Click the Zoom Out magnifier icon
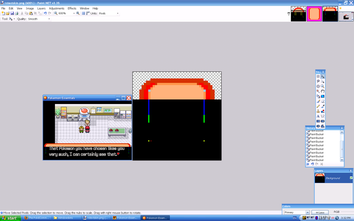The height and width of the screenshot is (221, 354). pyautogui.click(x=56, y=13)
